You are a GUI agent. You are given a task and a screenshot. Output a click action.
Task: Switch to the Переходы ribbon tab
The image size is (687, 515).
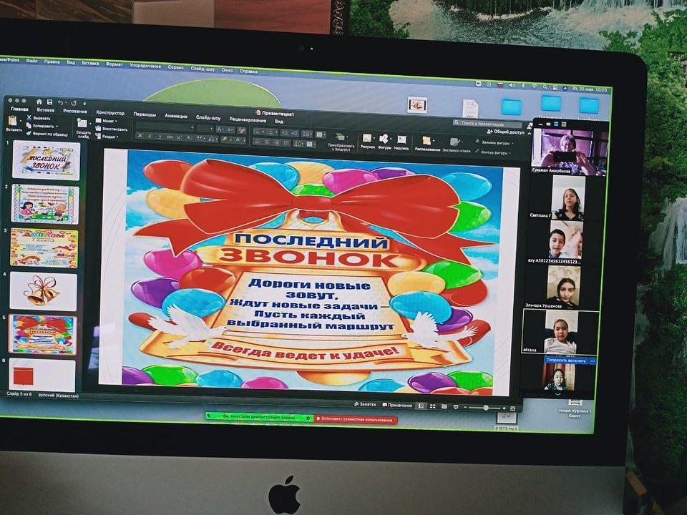(145, 114)
